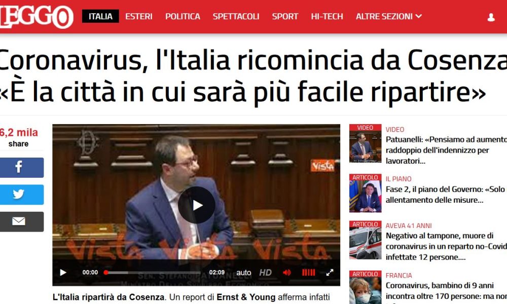Toggle HD quality on the video player

coord(266,273)
